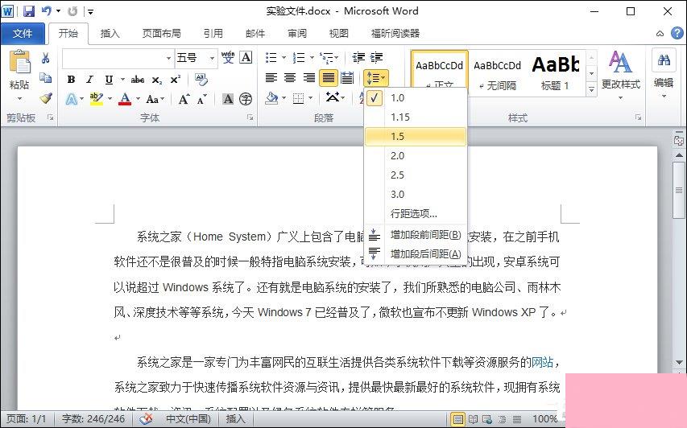Click the Undo icon in quick access toolbar

47,11
